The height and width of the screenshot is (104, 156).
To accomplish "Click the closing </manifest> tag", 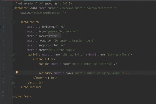I will click(x=23, y=97).
